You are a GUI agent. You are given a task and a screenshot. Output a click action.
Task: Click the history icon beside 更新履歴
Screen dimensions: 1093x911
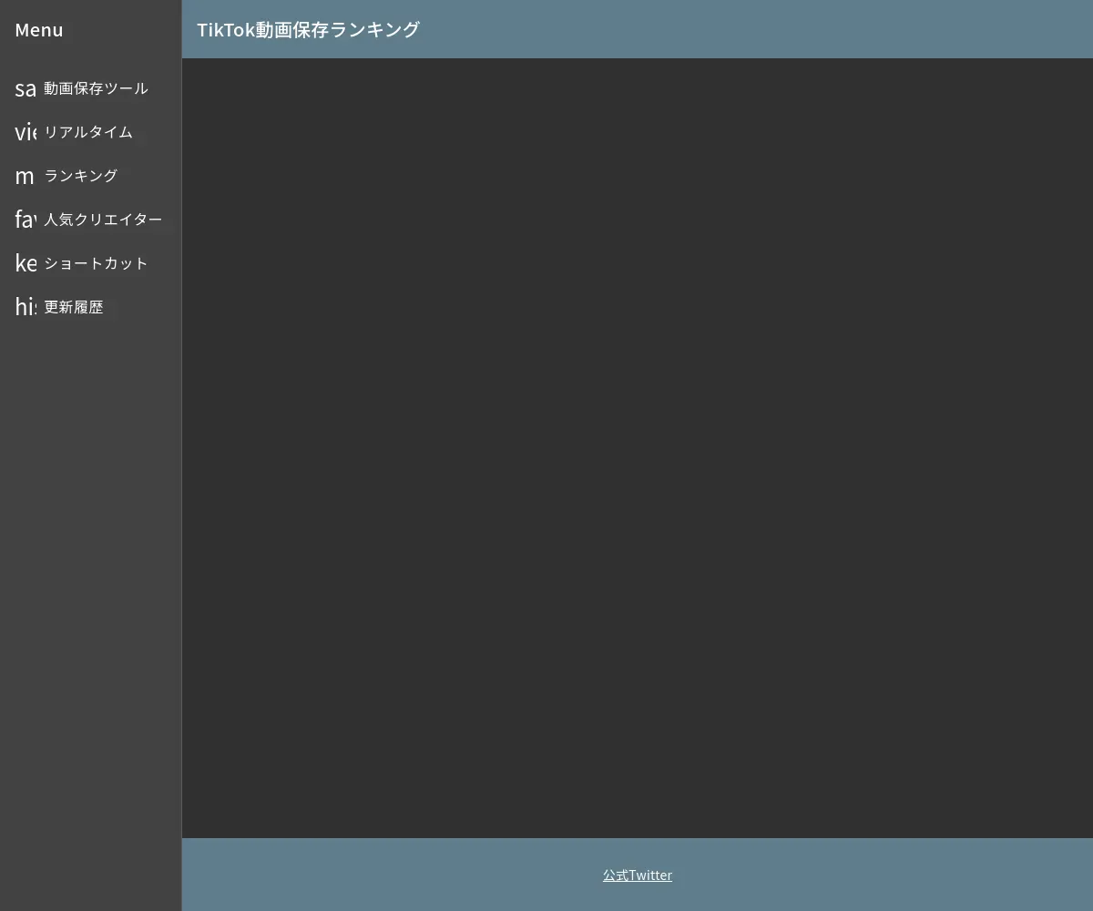26,307
